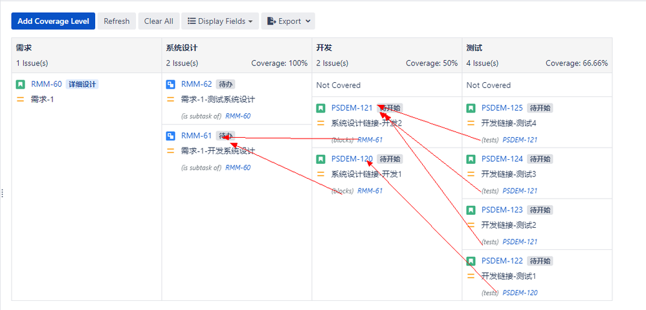Click the Add Coverage Level button
This screenshot has width=646, height=310.
coord(53,21)
